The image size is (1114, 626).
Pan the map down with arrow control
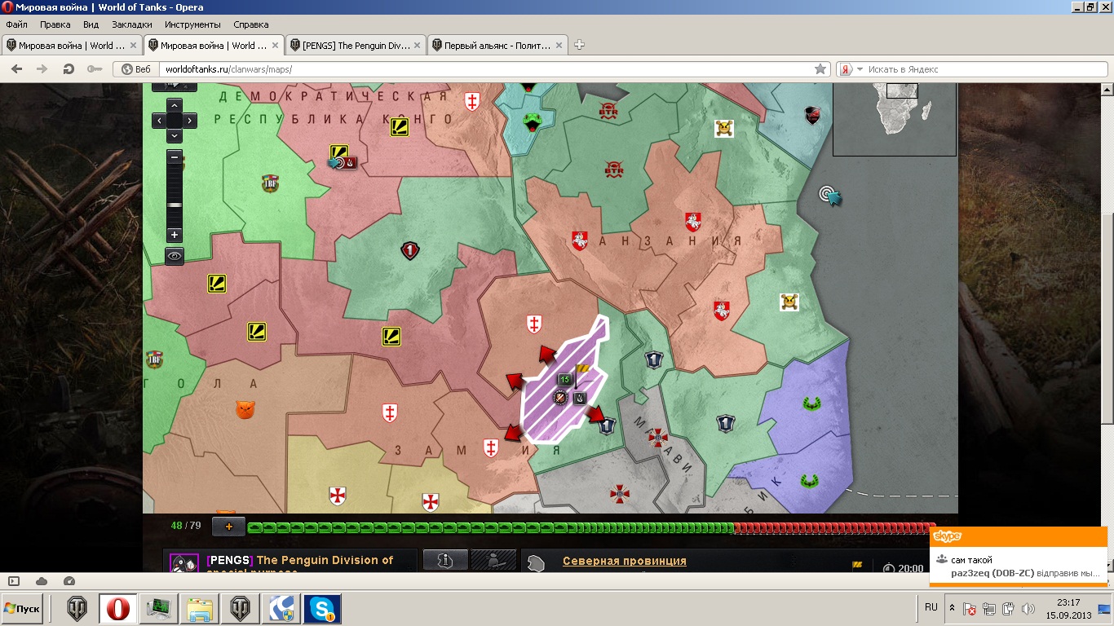(175, 135)
